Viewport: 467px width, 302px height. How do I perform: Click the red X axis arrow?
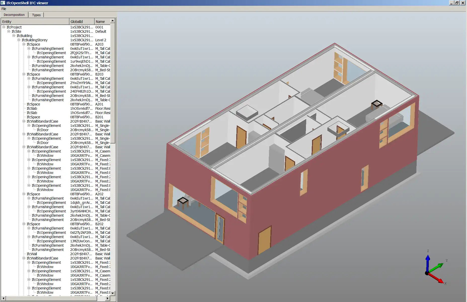click(436, 278)
